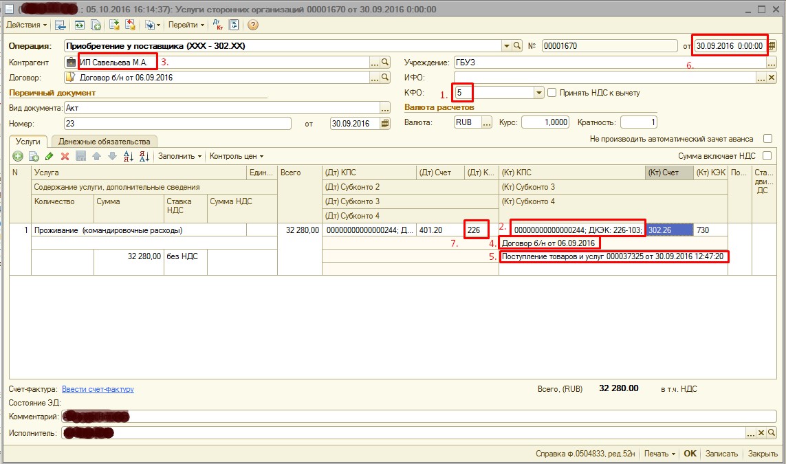The height and width of the screenshot is (464, 786).
Task: Open the Операция dropdown arrow
Action: click(x=505, y=46)
